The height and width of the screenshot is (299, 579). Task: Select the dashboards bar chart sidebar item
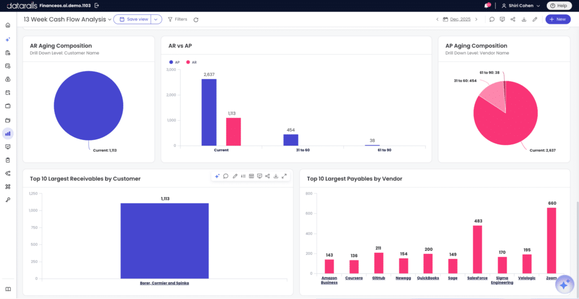click(x=8, y=133)
